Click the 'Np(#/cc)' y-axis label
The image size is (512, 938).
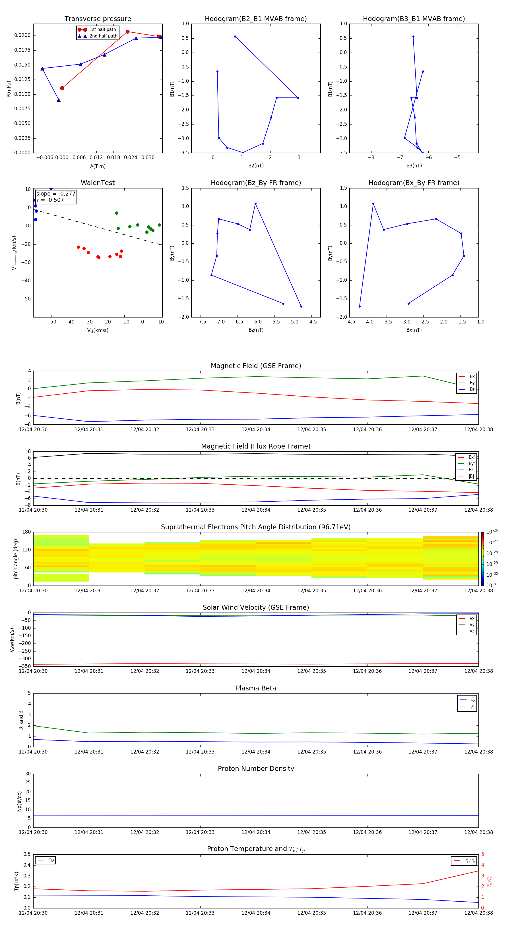[x=19, y=801]
